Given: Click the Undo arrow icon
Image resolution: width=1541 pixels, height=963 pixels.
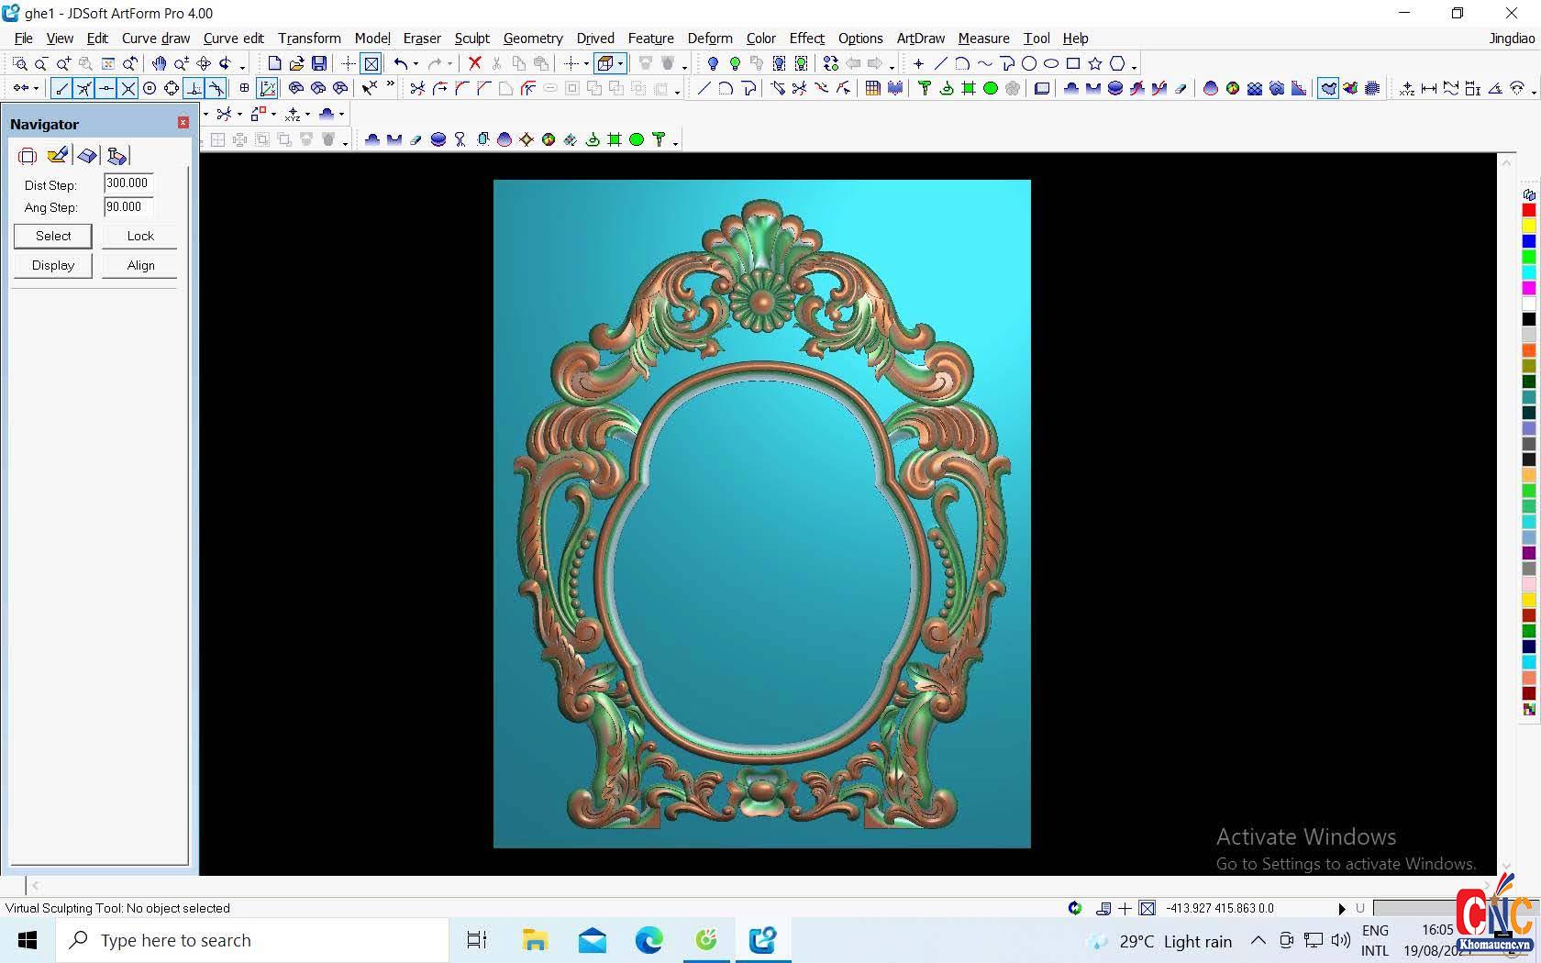Looking at the screenshot, I should click(400, 63).
